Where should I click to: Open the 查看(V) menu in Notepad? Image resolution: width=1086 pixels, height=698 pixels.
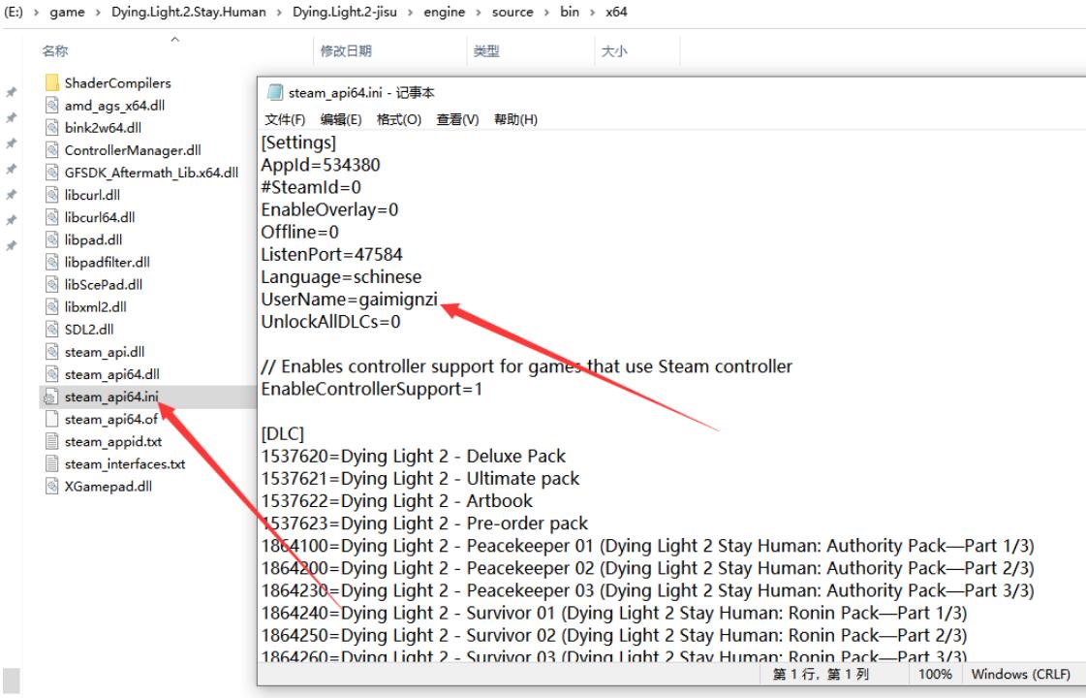[x=457, y=119]
